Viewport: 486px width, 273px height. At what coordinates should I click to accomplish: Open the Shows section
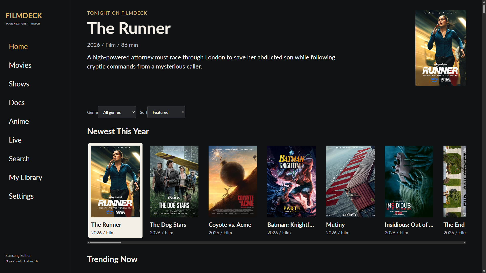19,84
